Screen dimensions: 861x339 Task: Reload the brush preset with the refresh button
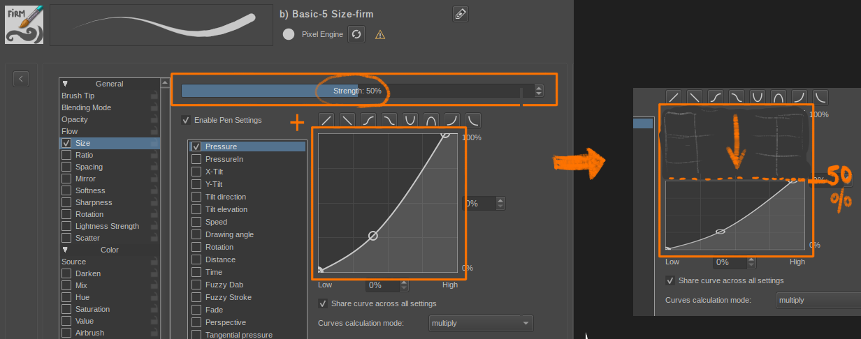tap(357, 34)
